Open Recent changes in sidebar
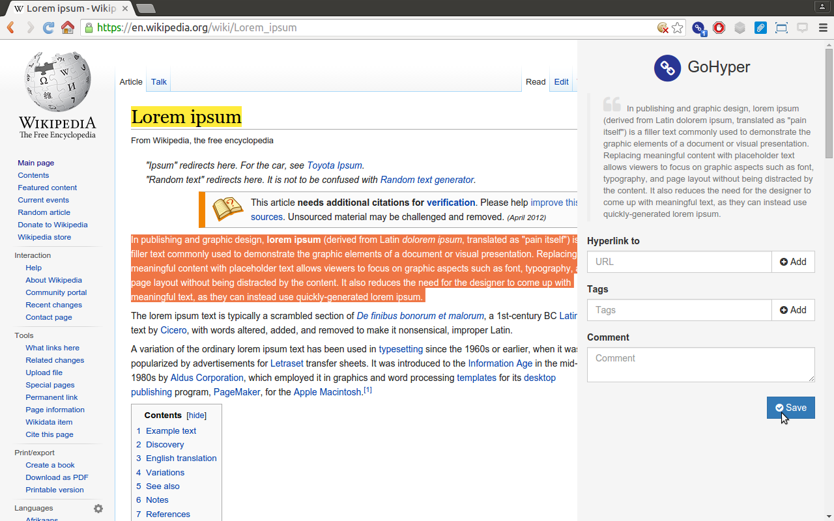This screenshot has width=834, height=521. click(53, 305)
